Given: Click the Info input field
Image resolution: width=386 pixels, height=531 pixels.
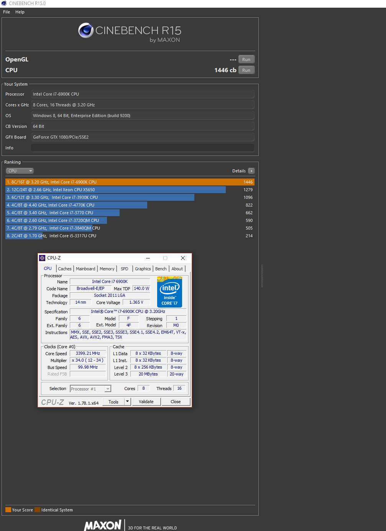Looking at the screenshot, I should click(143, 148).
